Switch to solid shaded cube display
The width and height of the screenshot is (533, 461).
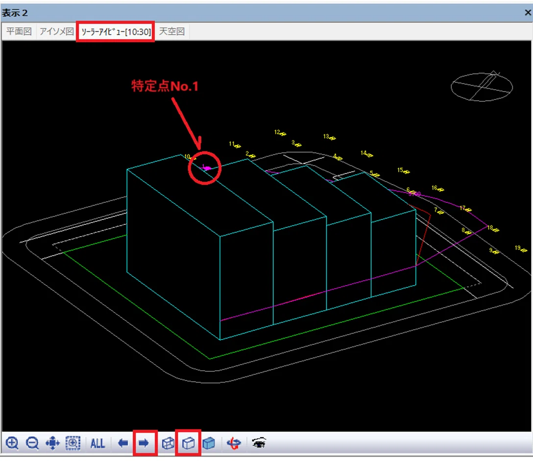pyautogui.click(x=209, y=443)
